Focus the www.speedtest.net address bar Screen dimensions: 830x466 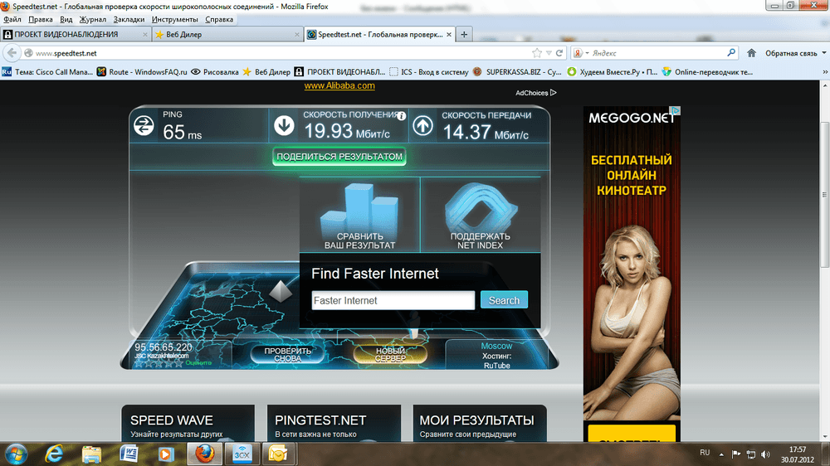pos(283,53)
